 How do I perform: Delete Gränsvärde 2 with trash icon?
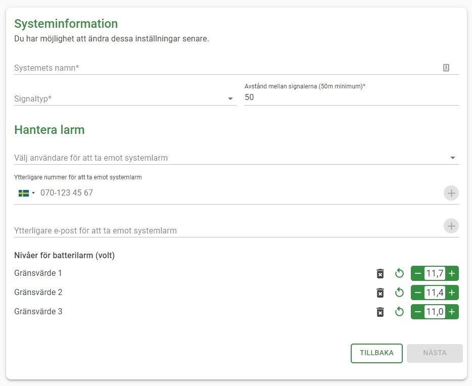380,293
